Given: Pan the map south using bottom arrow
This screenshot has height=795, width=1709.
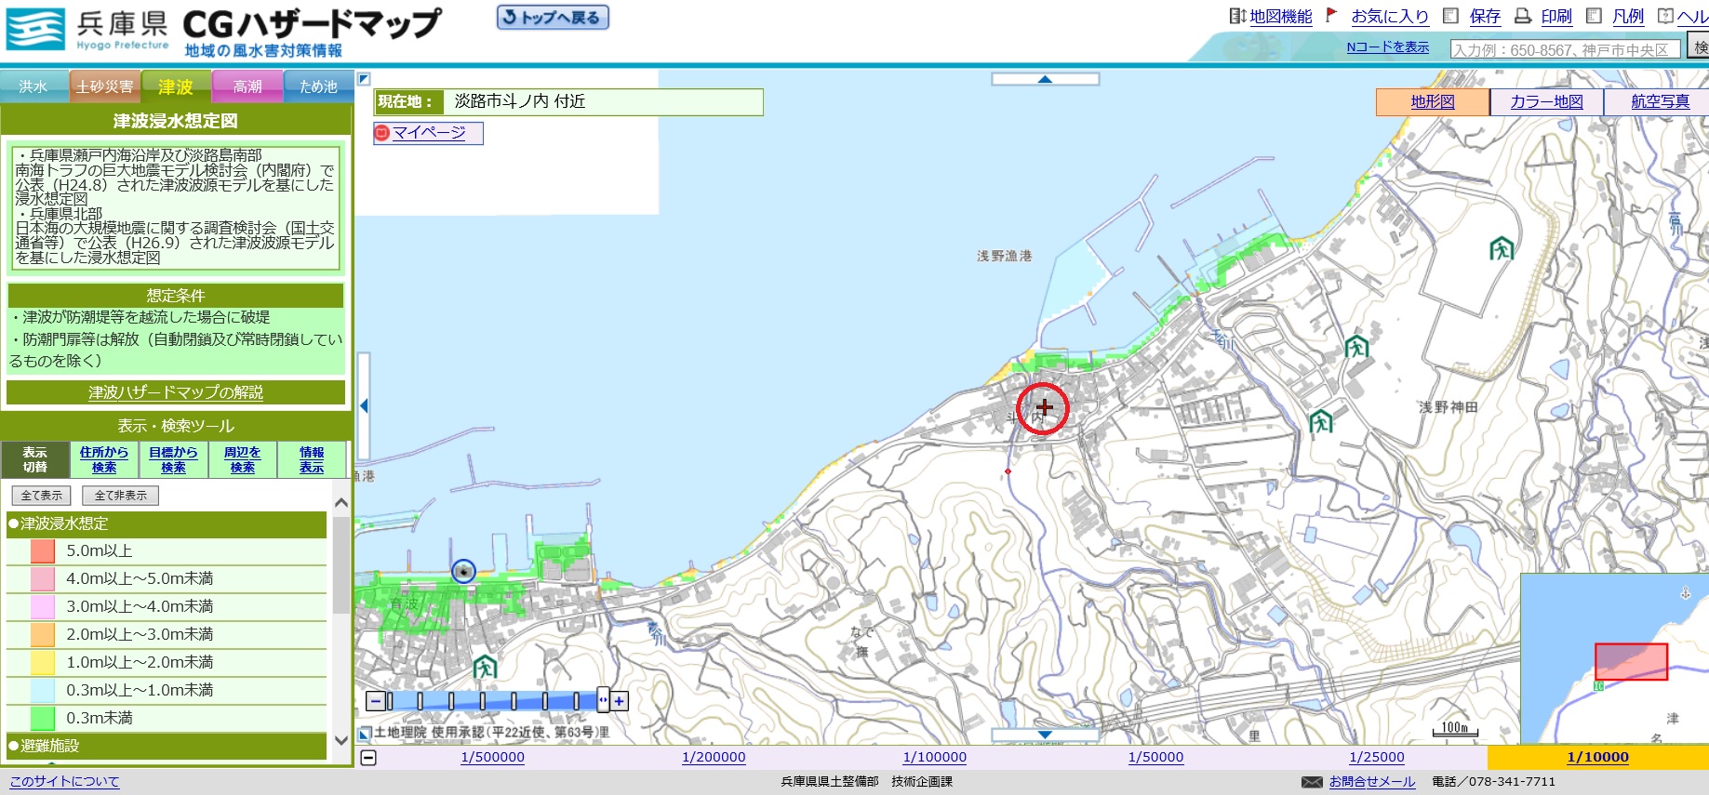Looking at the screenshot, I should pyautogui.click(x=1045, y=735).
